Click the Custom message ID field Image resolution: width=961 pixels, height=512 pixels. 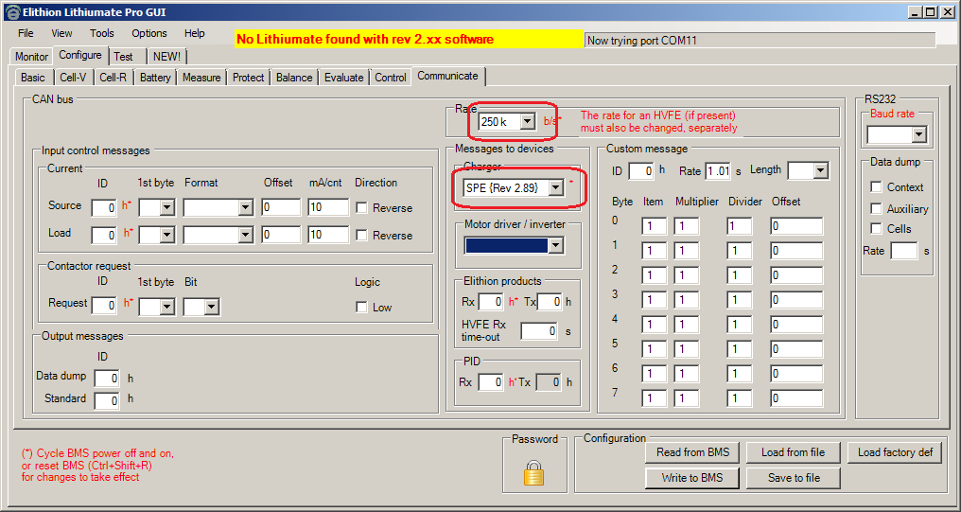(x=641, y=171)
